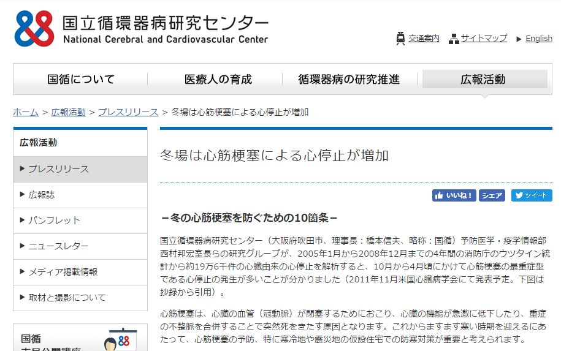Open the 広報活動 menu tab
Image resolution: width=561 pixels, height=351 pixels.
point(485,79)
